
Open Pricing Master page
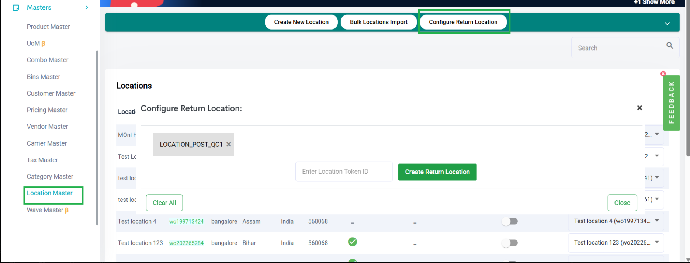[47, 110]
